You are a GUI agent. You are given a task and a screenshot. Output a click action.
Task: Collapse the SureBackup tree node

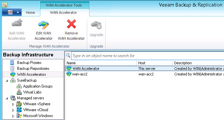tap(7, 81)
